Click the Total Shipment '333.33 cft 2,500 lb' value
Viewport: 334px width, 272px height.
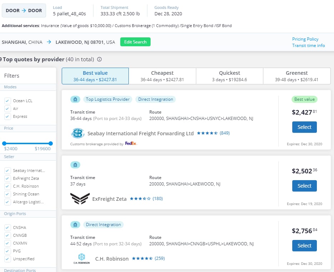pos(120,14)
